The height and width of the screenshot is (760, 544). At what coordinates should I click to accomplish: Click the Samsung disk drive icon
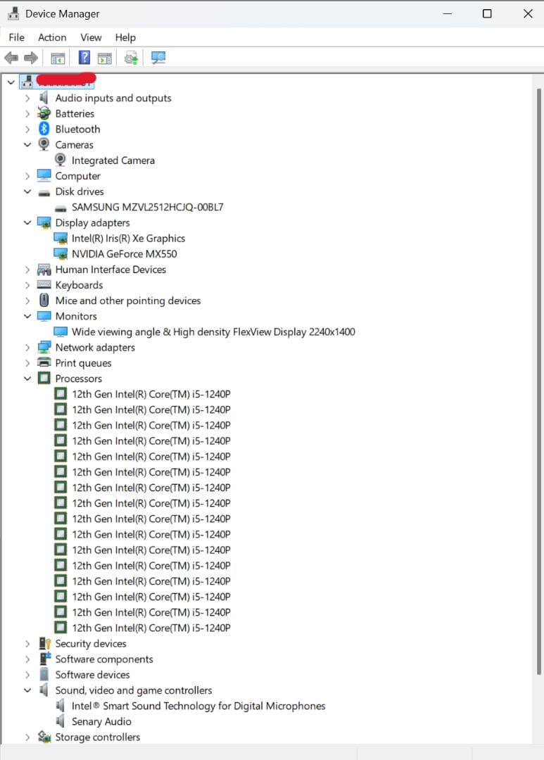[x=61, y=208]
